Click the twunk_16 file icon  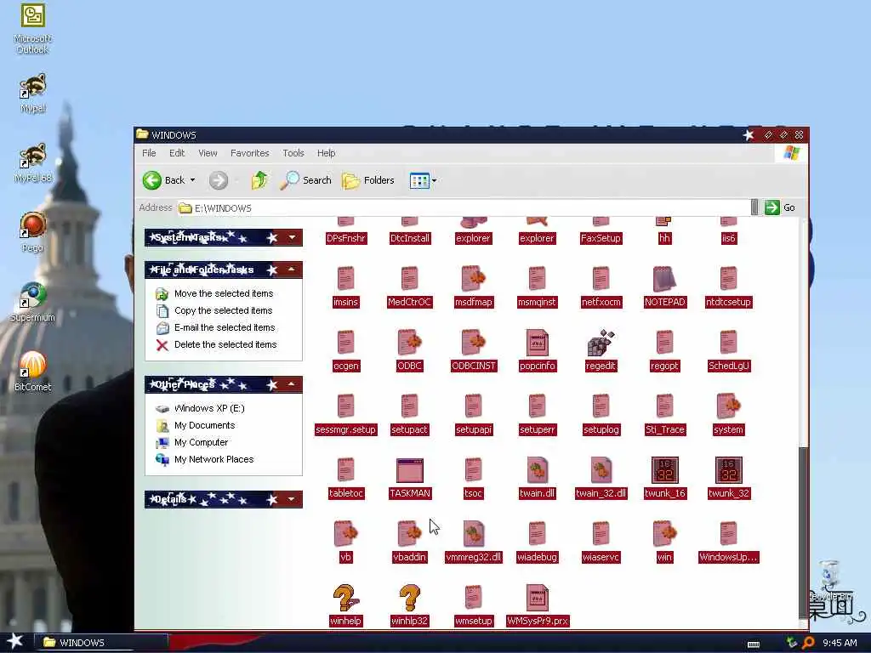click(x=664, y=470)
